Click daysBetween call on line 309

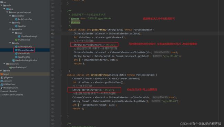(x=91, y=60)
